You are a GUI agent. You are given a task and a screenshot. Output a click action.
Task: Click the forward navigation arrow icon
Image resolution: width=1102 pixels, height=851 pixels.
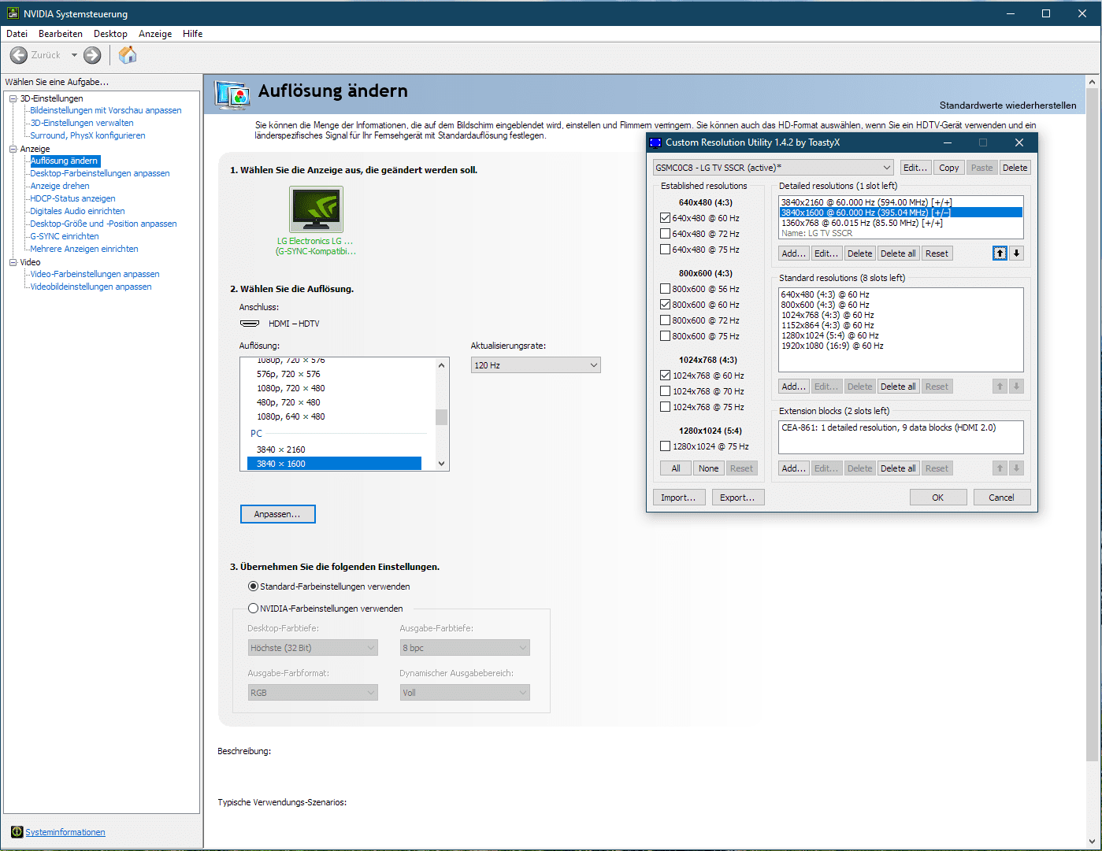click(92, 55)
